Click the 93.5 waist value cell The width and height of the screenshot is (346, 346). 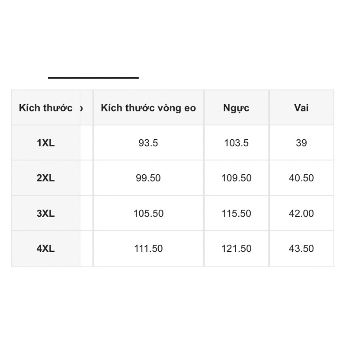tap(148, 143)
